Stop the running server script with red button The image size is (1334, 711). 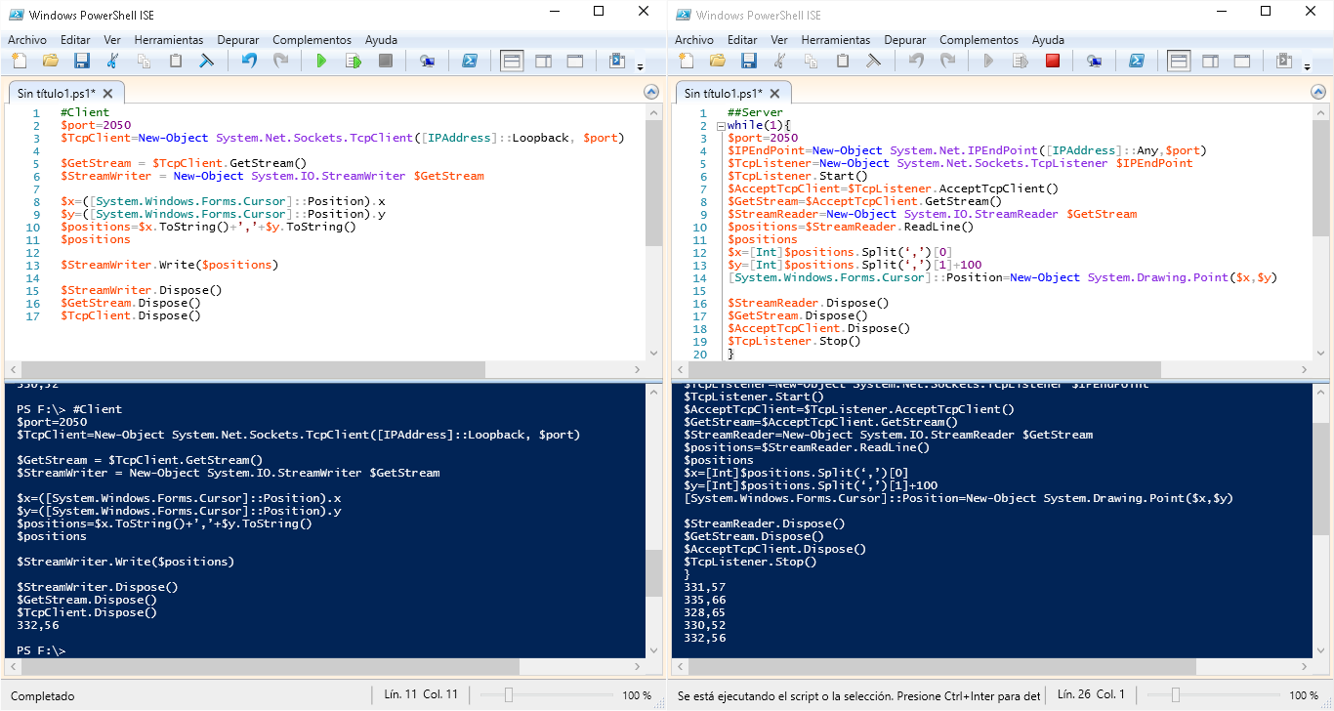tap(1052, 61)
